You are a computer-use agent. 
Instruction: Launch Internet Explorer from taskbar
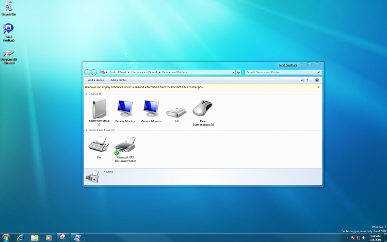point(21,237)
